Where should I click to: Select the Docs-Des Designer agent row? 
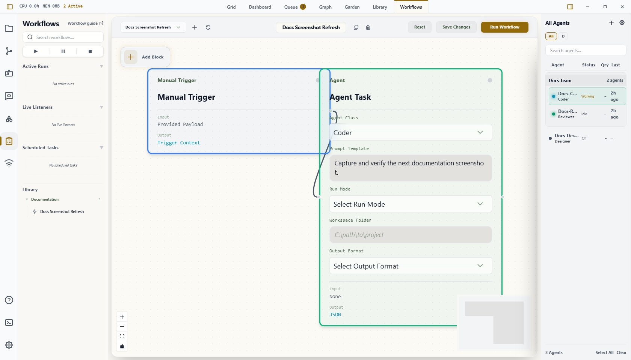[x=586, y=138]
